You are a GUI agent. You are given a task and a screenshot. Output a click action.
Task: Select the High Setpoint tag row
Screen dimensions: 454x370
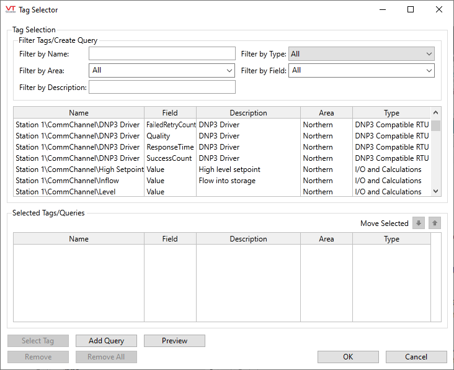[x=79, y=169]
